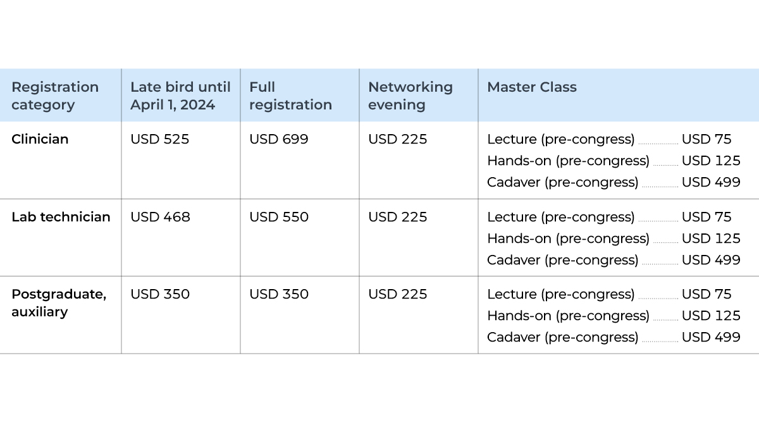
Task: Select Postgraduate late bird price USD 350
Action: coord(160,294)
